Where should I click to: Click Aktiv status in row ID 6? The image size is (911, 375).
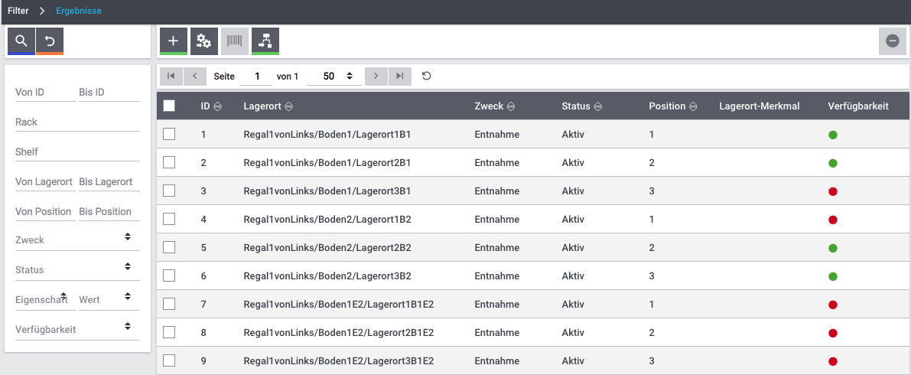pos(573,276)
